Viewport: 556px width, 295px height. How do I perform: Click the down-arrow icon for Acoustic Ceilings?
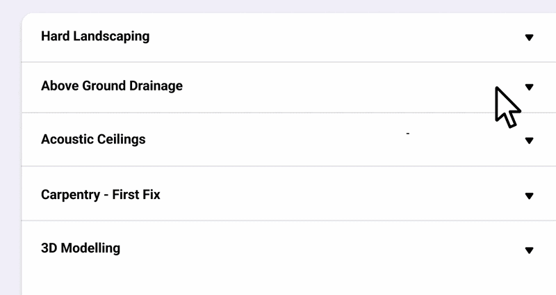(x=529, y=141)
